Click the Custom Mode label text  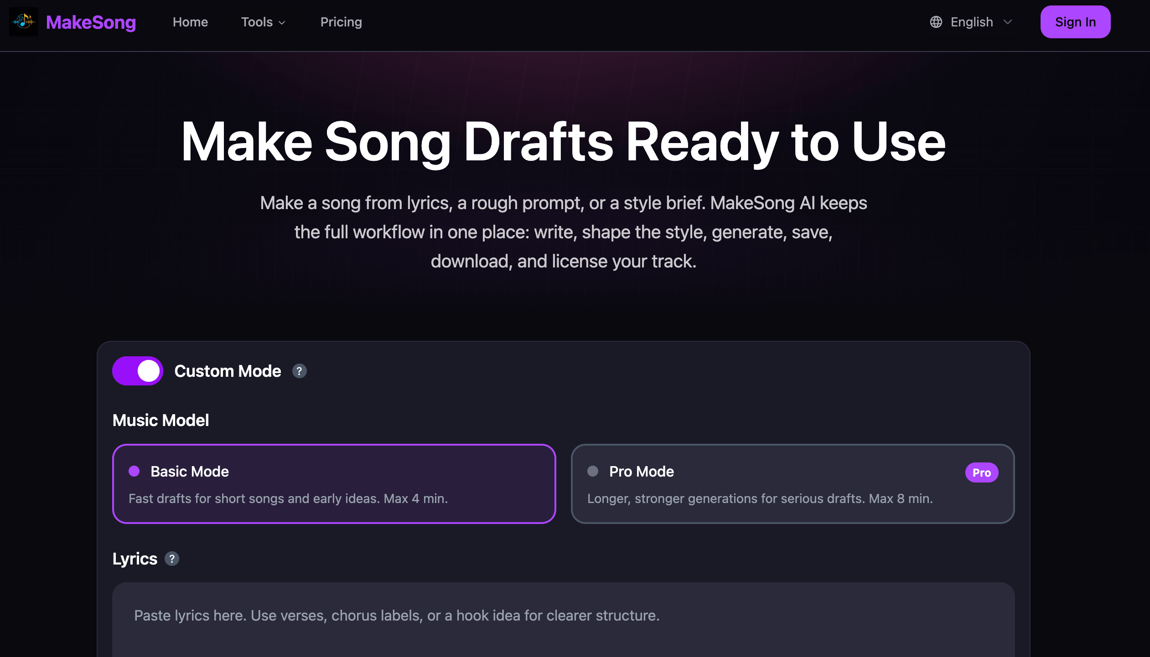tap(228, 371)
